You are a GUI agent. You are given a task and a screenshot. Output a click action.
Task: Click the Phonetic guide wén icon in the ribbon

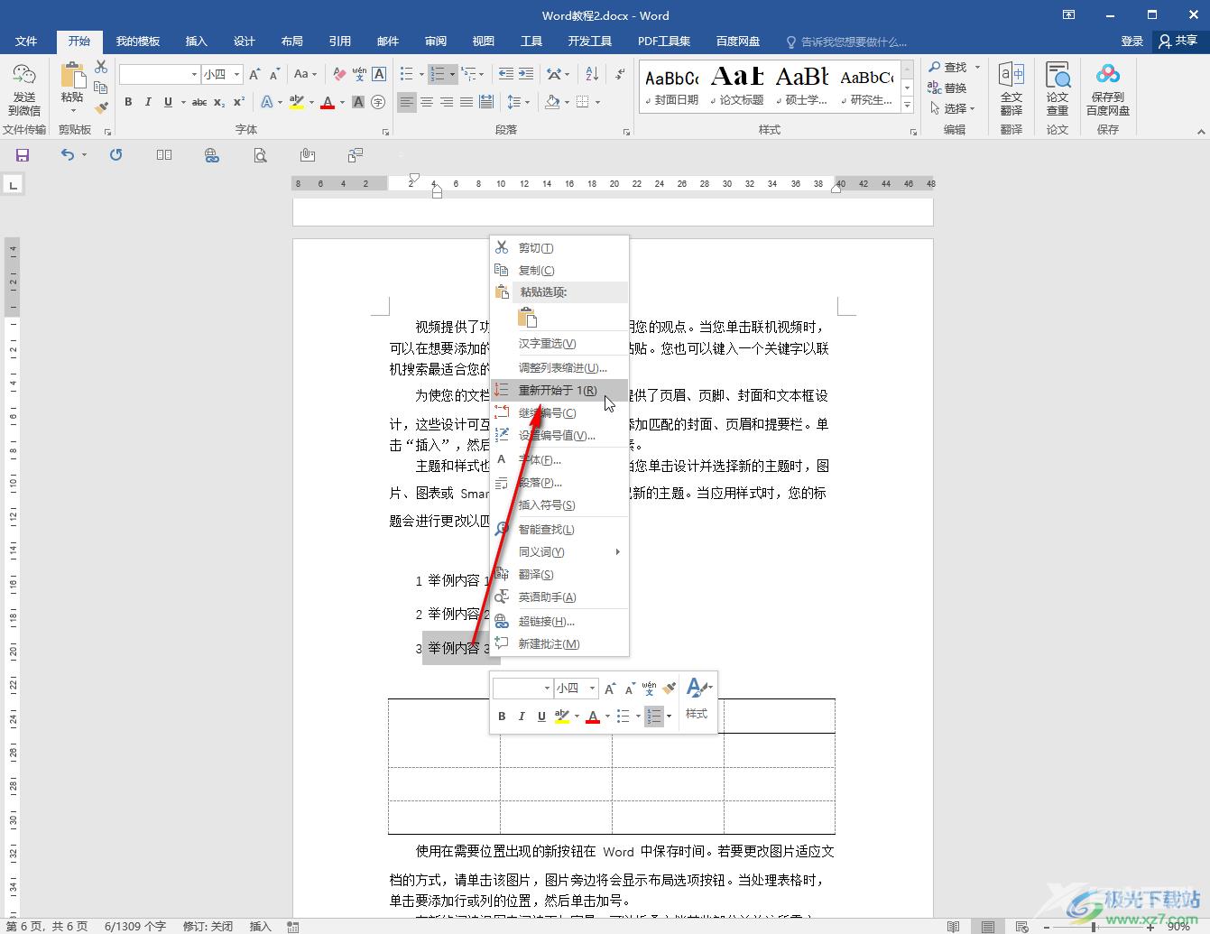click(x=359, y=74)
